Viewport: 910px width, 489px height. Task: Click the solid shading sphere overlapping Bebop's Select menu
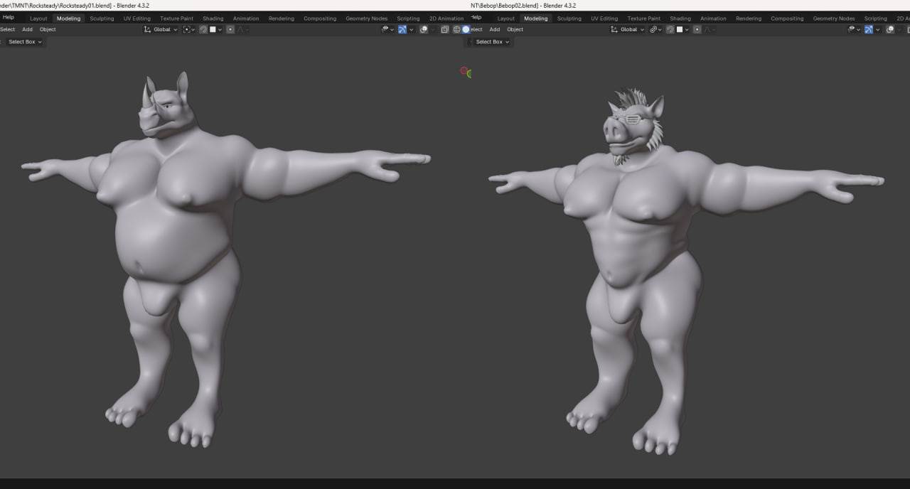[x=466, y=29]
